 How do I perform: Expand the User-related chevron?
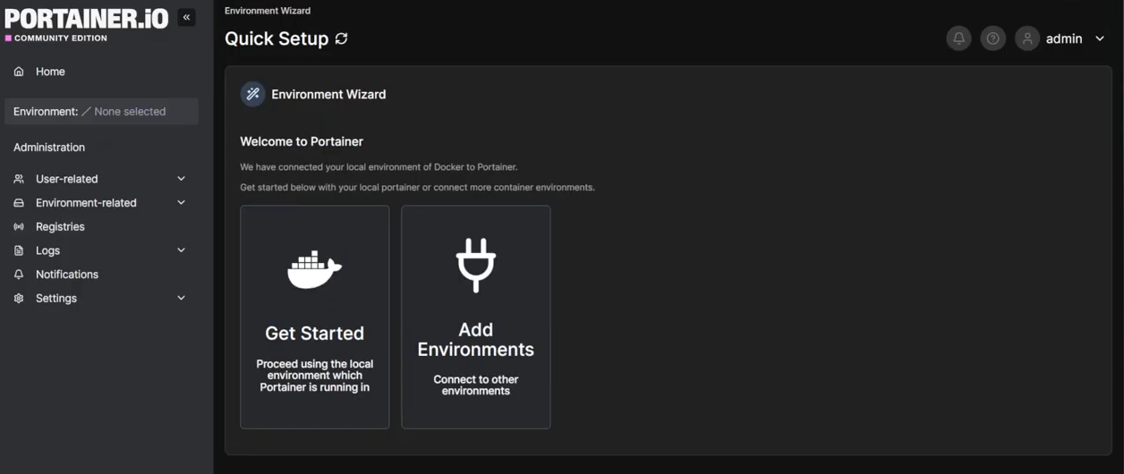(181, 179)
